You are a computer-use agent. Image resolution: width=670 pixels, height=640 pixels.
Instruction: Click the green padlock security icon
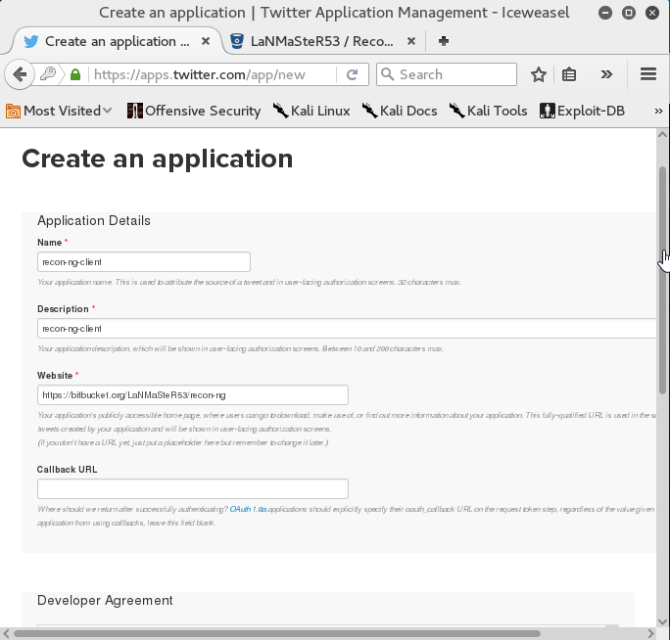[75, 74]
